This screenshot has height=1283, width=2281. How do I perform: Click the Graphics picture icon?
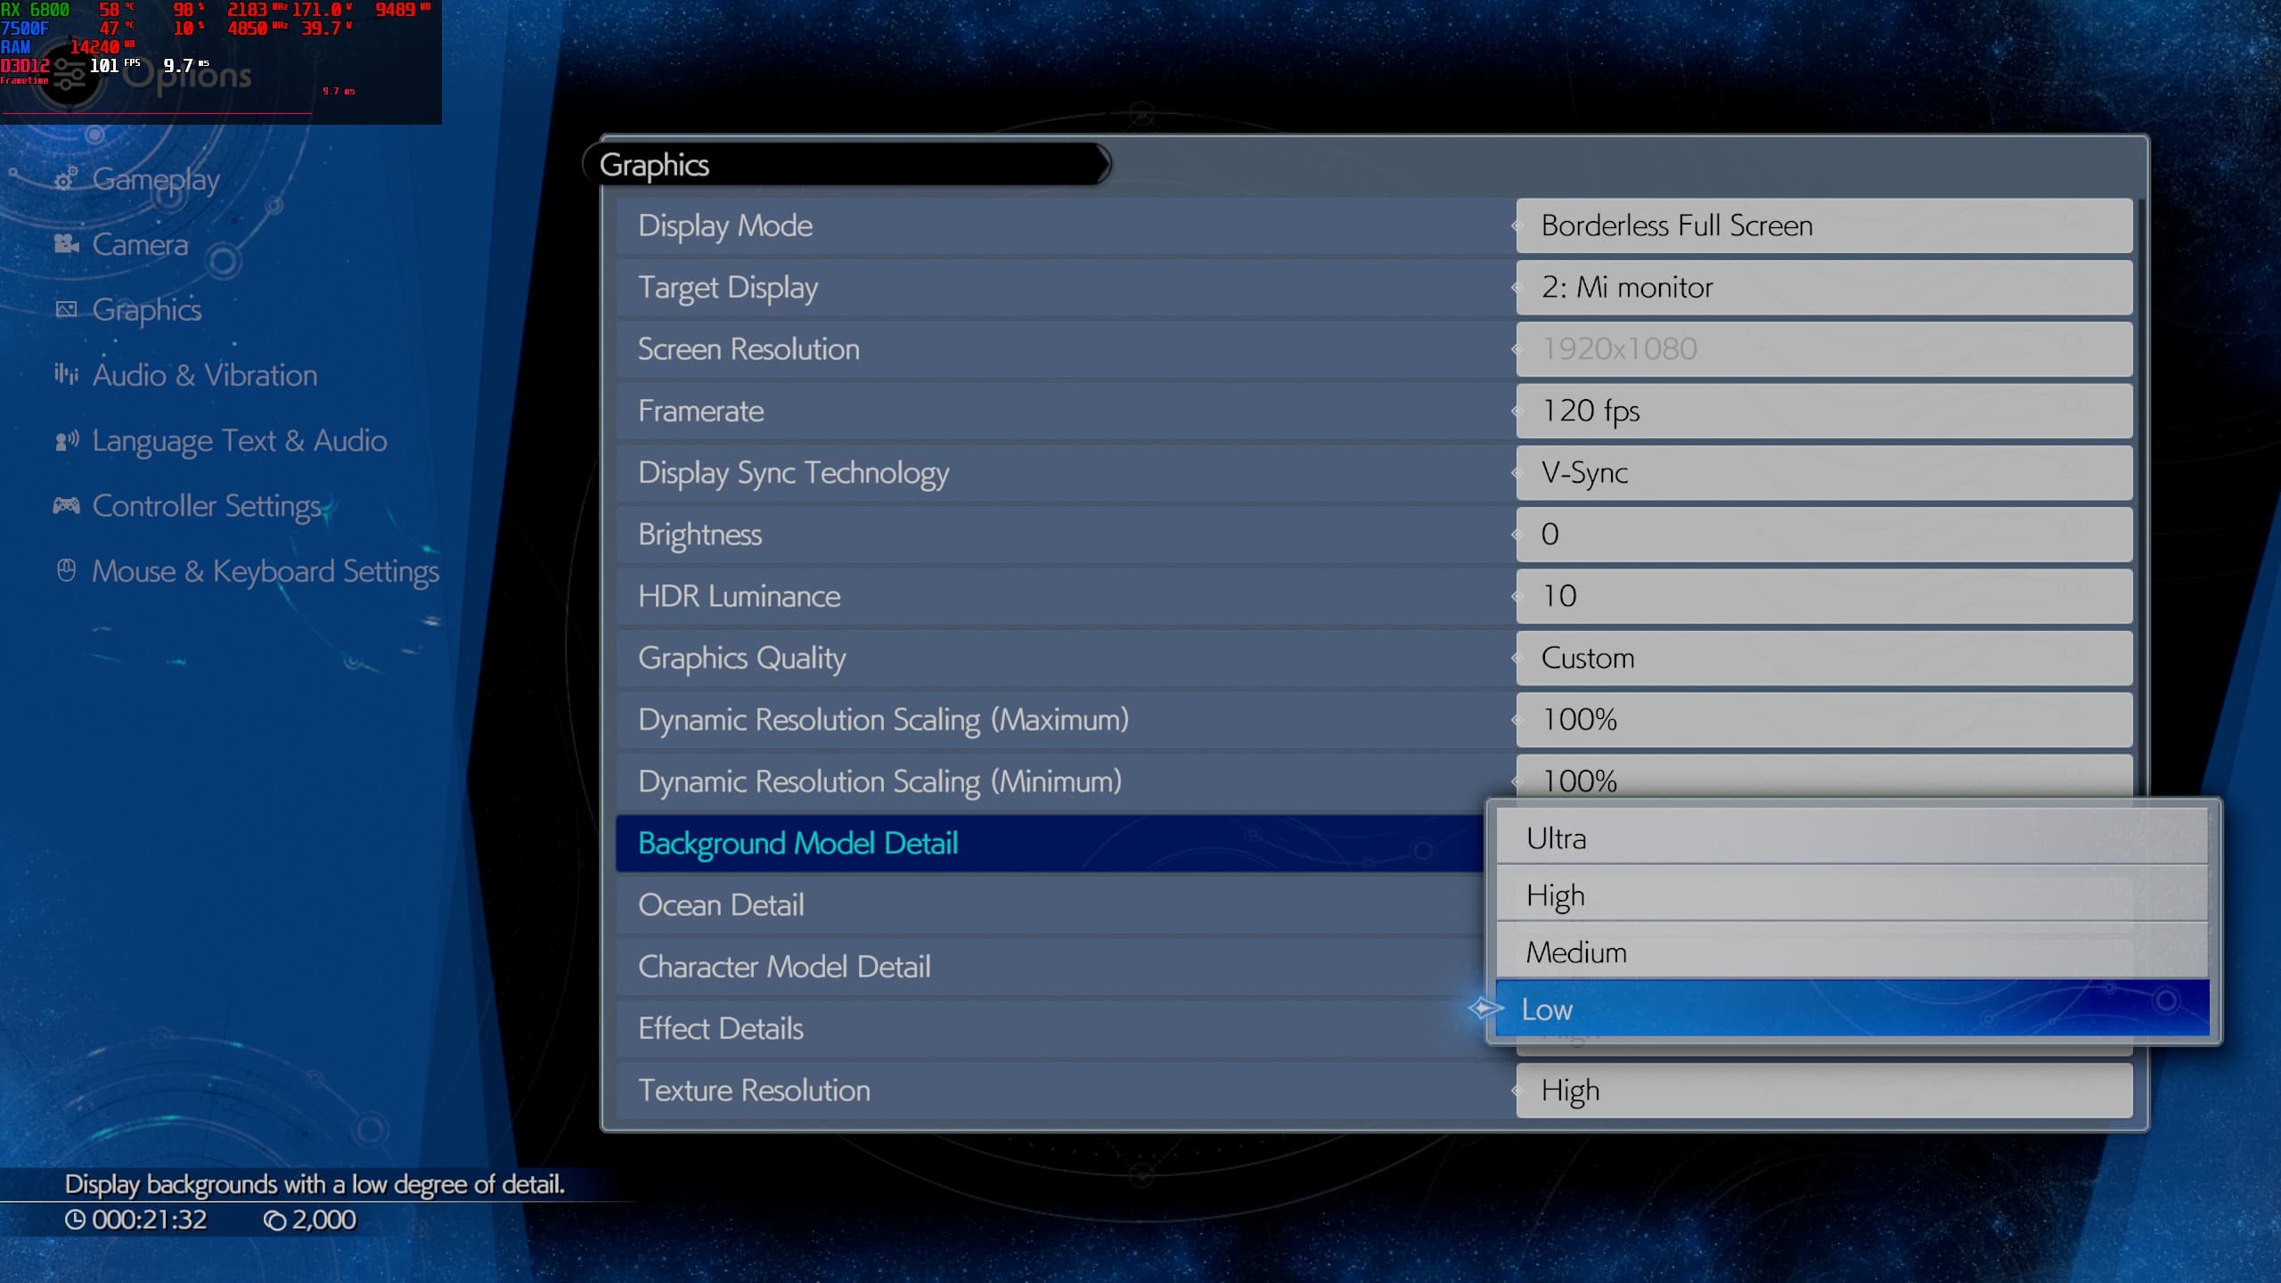(66, 309)
